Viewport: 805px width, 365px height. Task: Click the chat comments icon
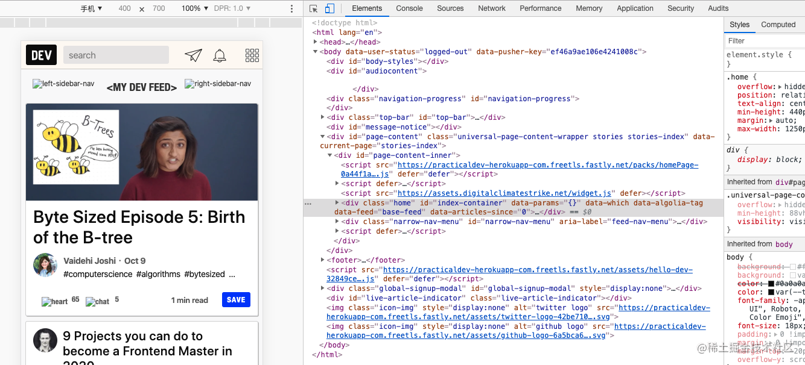97,301
